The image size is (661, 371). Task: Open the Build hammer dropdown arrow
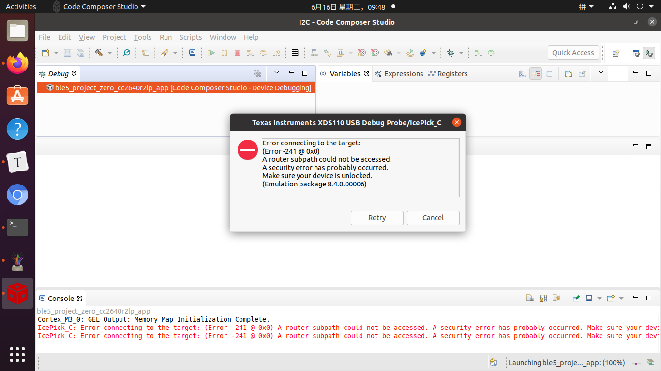tap(109, 53)
